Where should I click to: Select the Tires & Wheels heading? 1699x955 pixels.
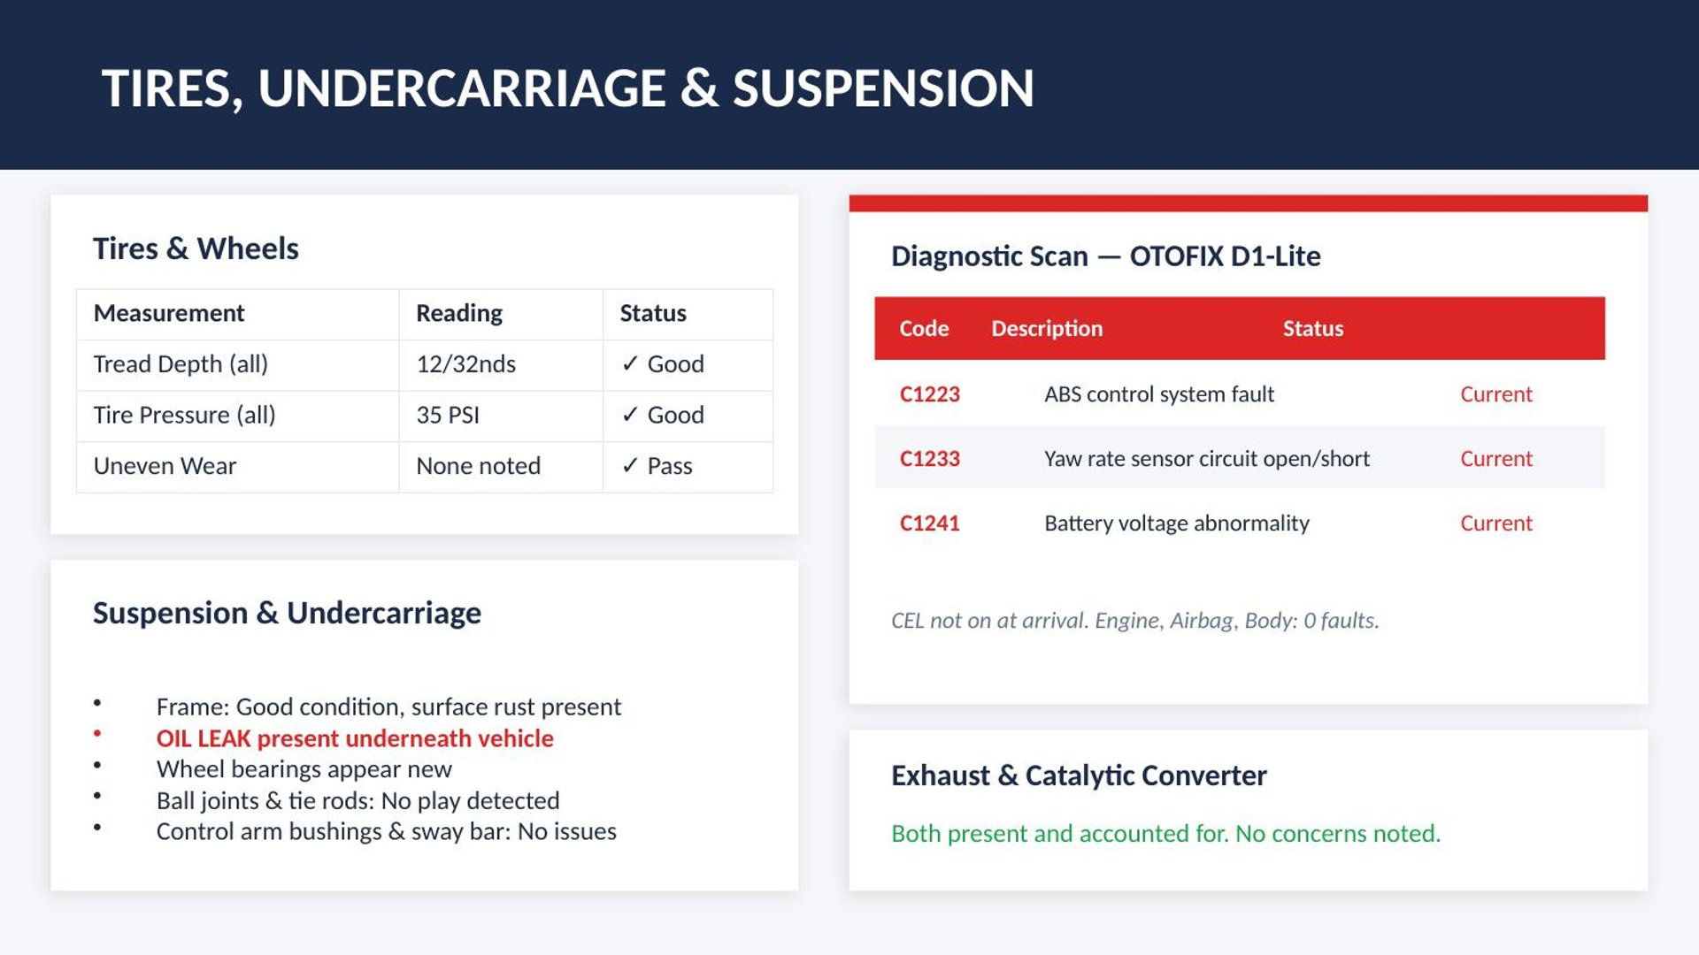click(196, 248)
